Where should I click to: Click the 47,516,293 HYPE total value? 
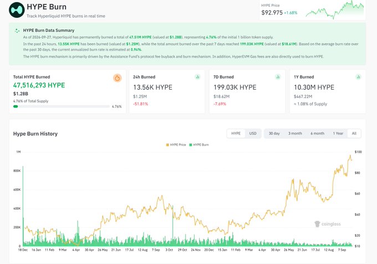(39, 85)
